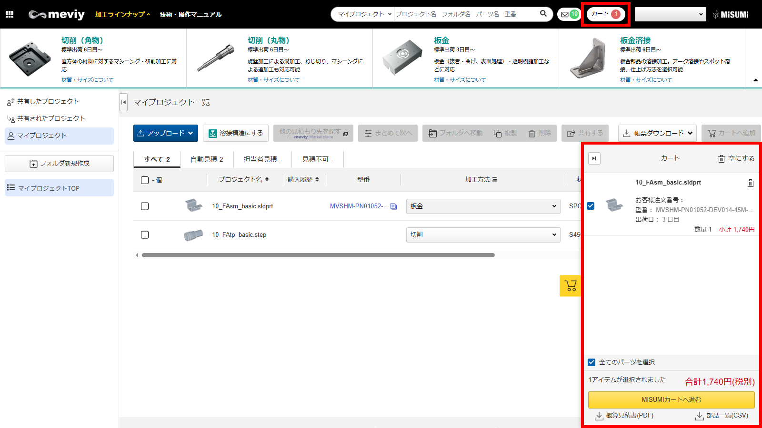Click the 複製 duplicate button
The width and height of the screenshot is (762, 428).
click(x=505, y=133)
